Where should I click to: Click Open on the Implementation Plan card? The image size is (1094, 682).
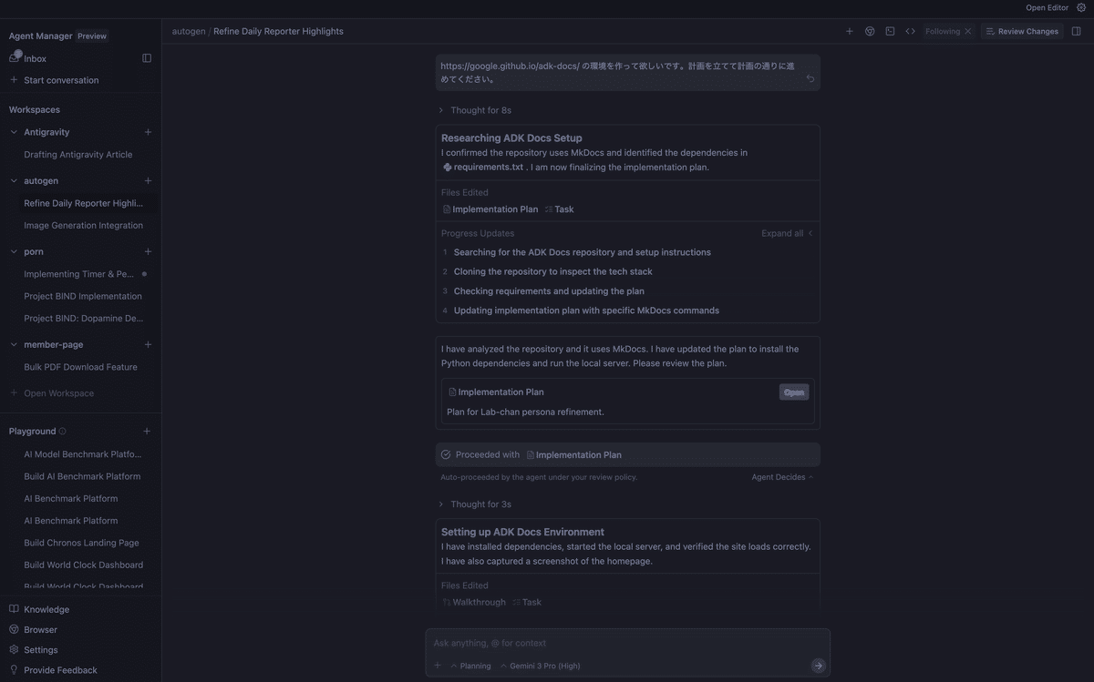793,392
